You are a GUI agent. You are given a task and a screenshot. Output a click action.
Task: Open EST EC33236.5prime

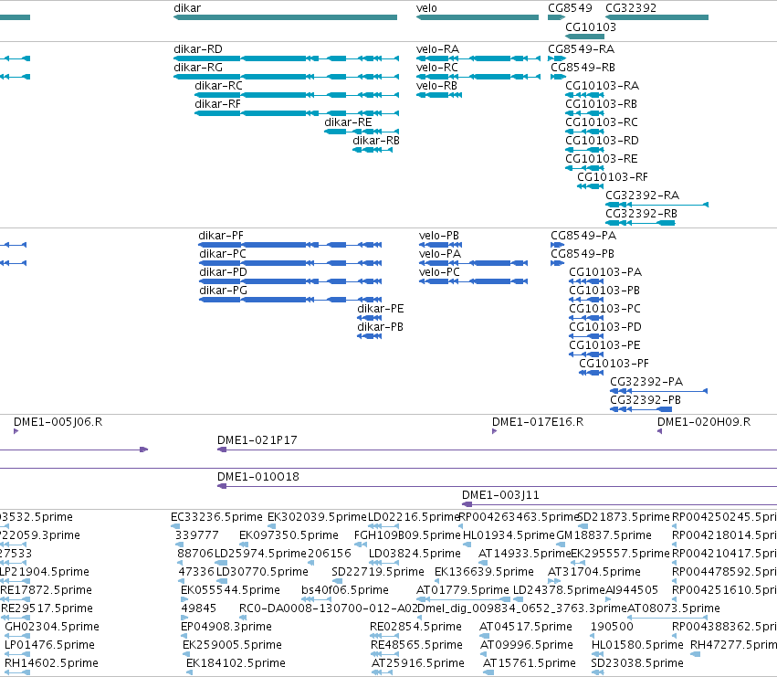coord(216,517)
